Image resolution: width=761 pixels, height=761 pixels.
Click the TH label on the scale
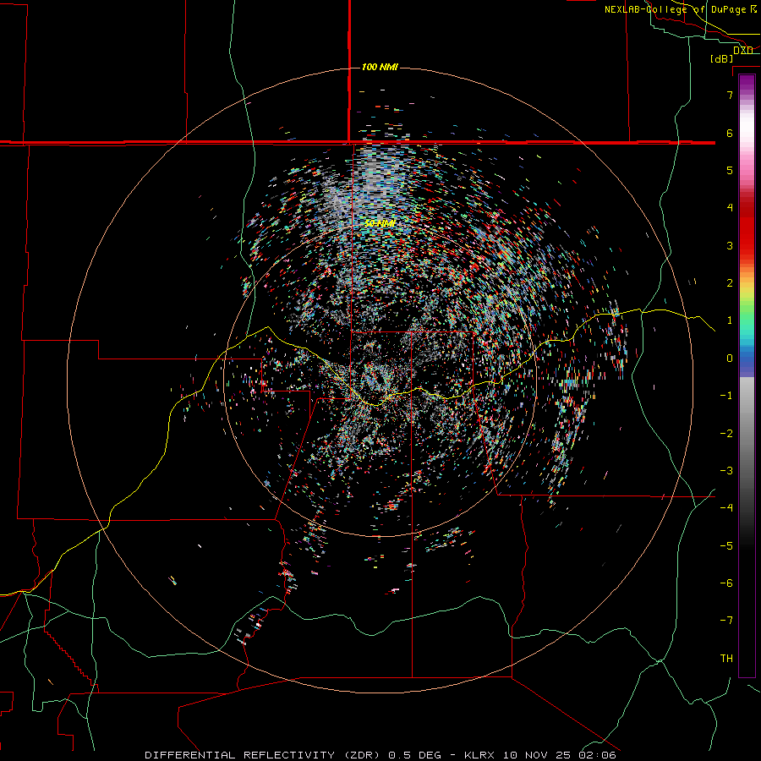coord(726,659)
